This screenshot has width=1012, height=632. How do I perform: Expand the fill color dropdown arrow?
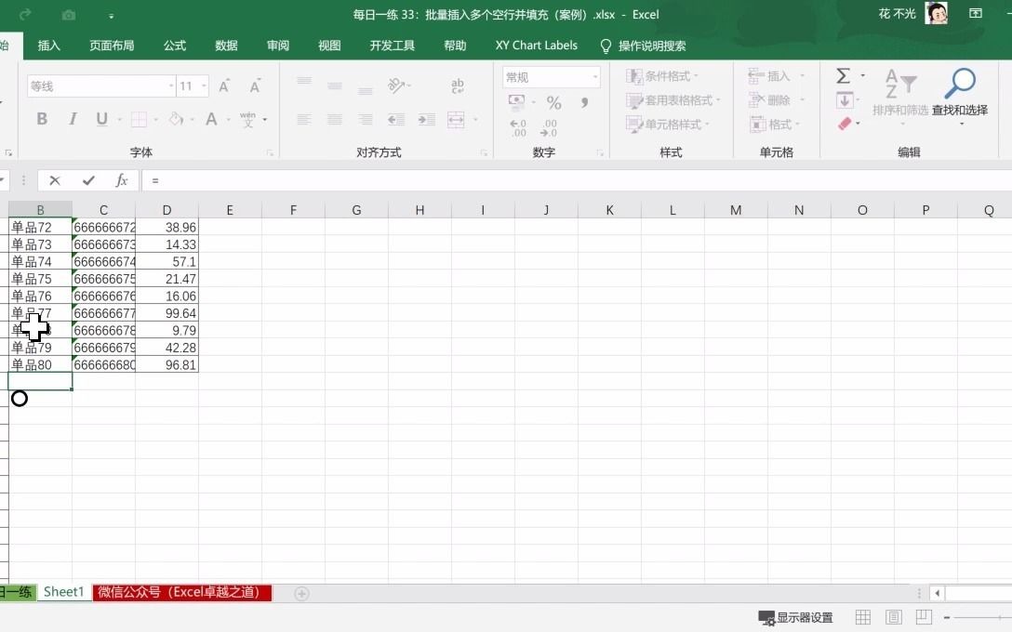pos(191,120)
